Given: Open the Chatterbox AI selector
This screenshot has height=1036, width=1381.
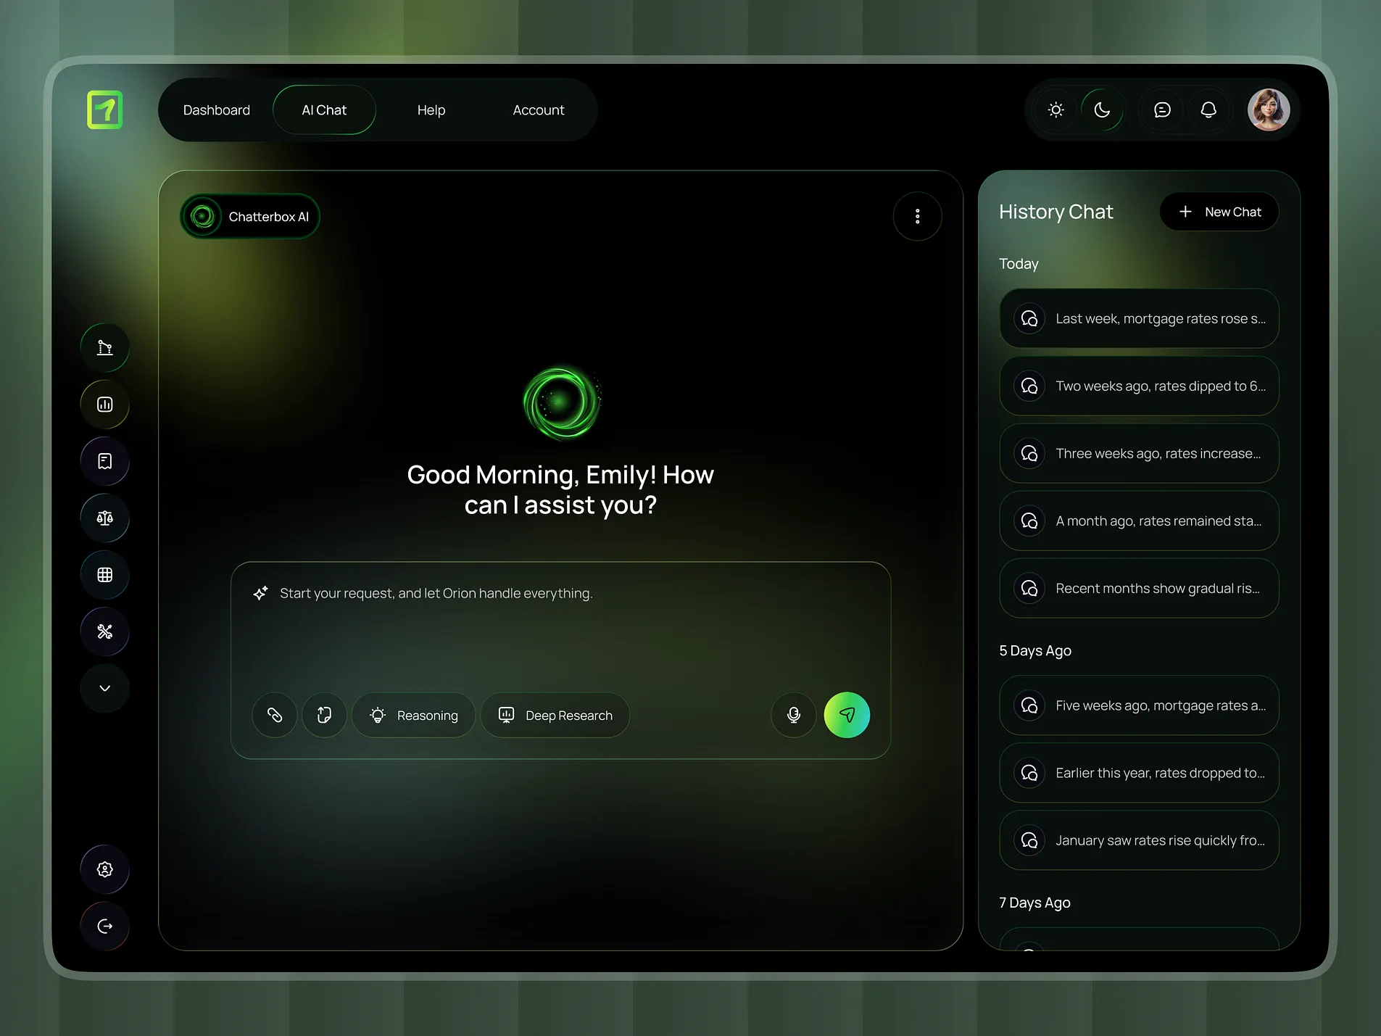Looking at the screenshot, I should (x=249, y=216).
